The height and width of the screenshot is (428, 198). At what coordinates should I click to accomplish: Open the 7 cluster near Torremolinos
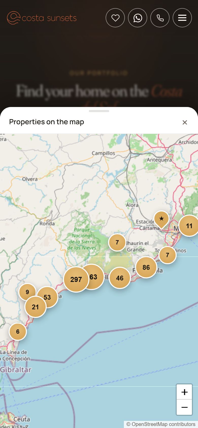(x=167, y=255)
